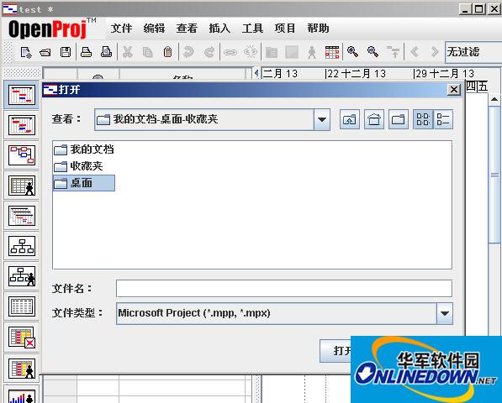502x403 pixels.
Task: Open the Resource usage view in sidebar
Action: click(x=22, y=369)
